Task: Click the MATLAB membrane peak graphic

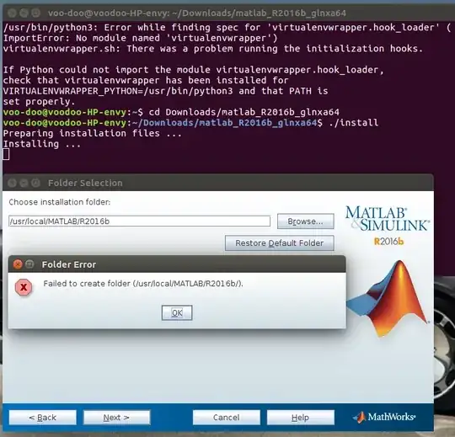Action: [388, 299]
